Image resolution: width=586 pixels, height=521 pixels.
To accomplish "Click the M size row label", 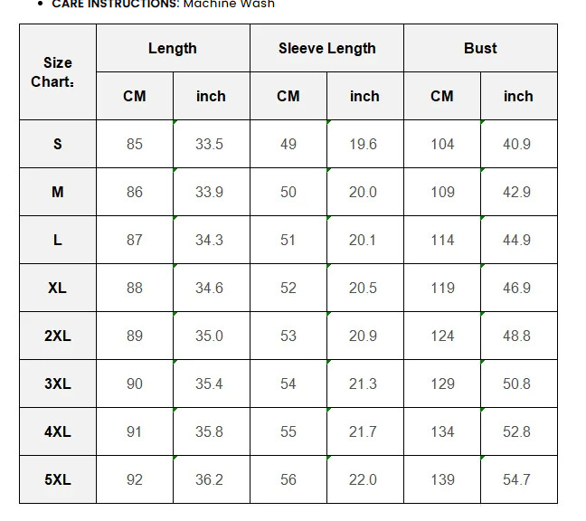I will point(58,192).
